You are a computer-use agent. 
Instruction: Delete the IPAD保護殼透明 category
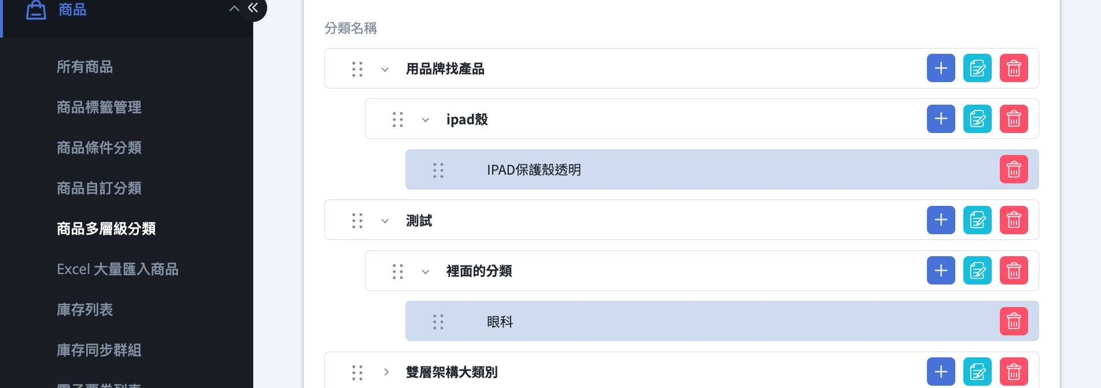point(1014,169)
